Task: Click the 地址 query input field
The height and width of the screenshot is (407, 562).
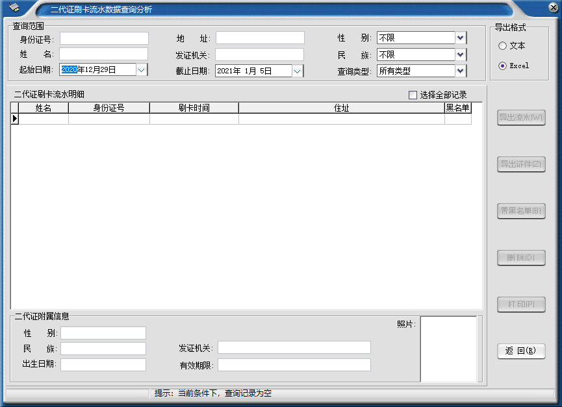Action: tap(260, 38)
